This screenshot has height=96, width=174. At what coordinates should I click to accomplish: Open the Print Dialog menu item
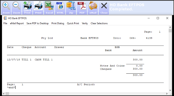pyautogui.click(x=58, y=23)
